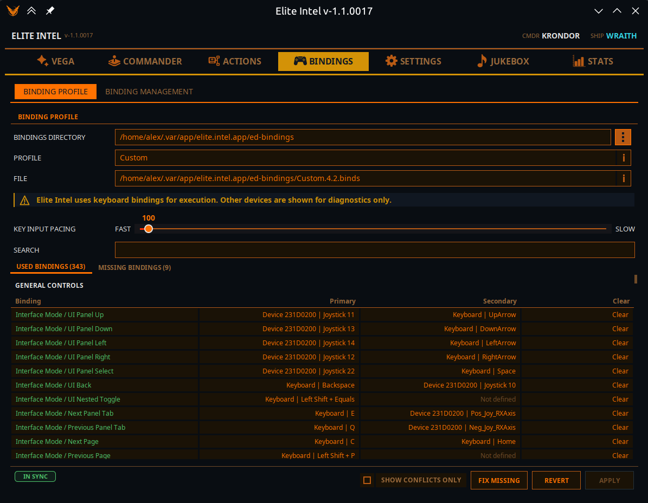Click the key input pacing slider handle
This screenshot has height=503, width=648.
149,229
